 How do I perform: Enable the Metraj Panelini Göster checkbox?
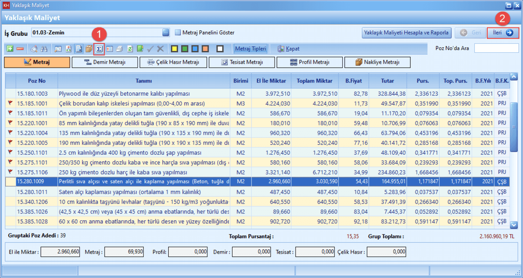click(178, 32)
